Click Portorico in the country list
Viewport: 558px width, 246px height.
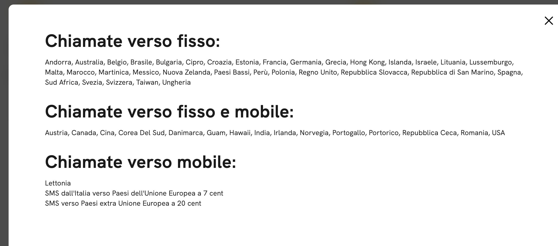point(383,133)
